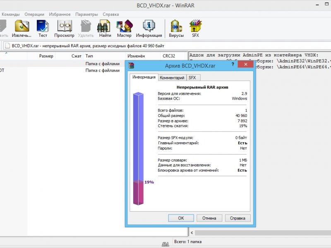Launch the Мастер wizard
Screen dimensions: 331x248
pos(124,29)
